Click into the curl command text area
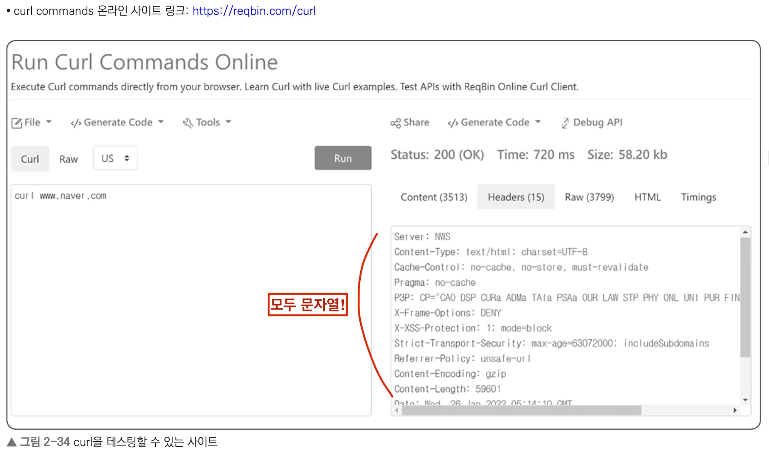 pyautogui.click(x=191, y=299)
